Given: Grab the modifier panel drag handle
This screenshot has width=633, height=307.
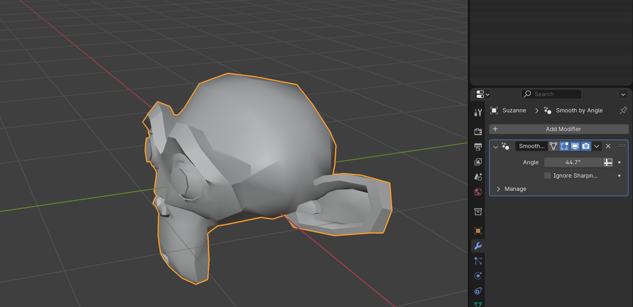Looking at the screenshot, I should pos(622,146).
